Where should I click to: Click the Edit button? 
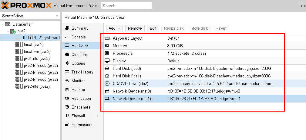point(153,28)
